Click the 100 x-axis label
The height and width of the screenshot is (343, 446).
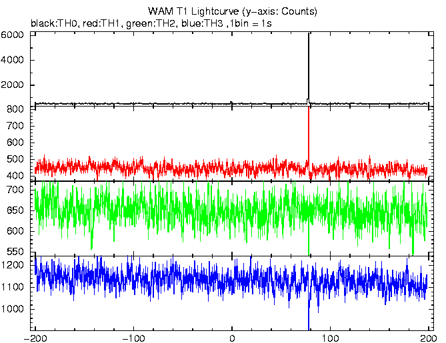click(330, 338)
